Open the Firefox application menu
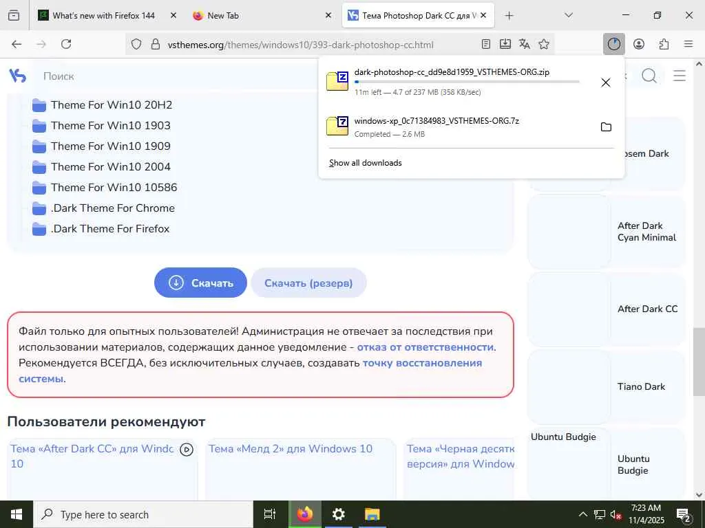This screenshot has height=528, width=705. 688,44
